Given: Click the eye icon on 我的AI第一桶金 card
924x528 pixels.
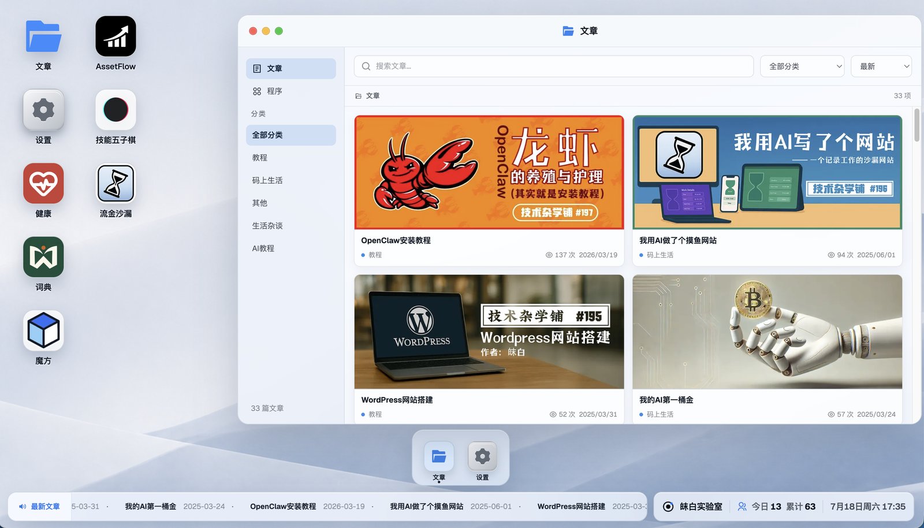Looking at the screenshot, I should tap(831, 414).
